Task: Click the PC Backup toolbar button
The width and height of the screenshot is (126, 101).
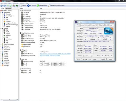Action: [x=31, y=6]
